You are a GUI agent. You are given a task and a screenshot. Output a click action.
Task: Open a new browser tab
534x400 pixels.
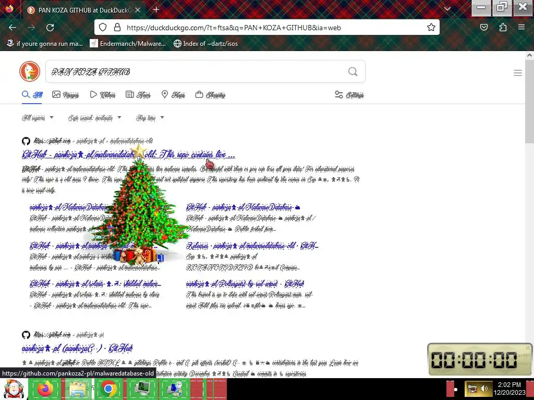tap(156, 9)
